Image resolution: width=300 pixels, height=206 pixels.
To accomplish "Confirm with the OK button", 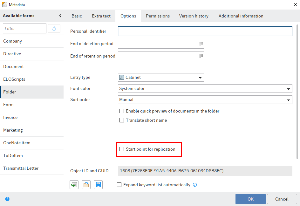I will coord(250,199).
